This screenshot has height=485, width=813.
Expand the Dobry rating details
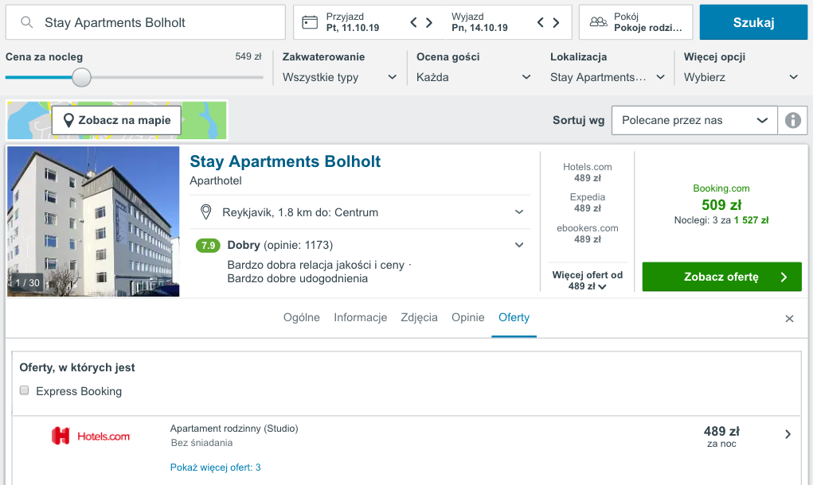coord(519,245)
